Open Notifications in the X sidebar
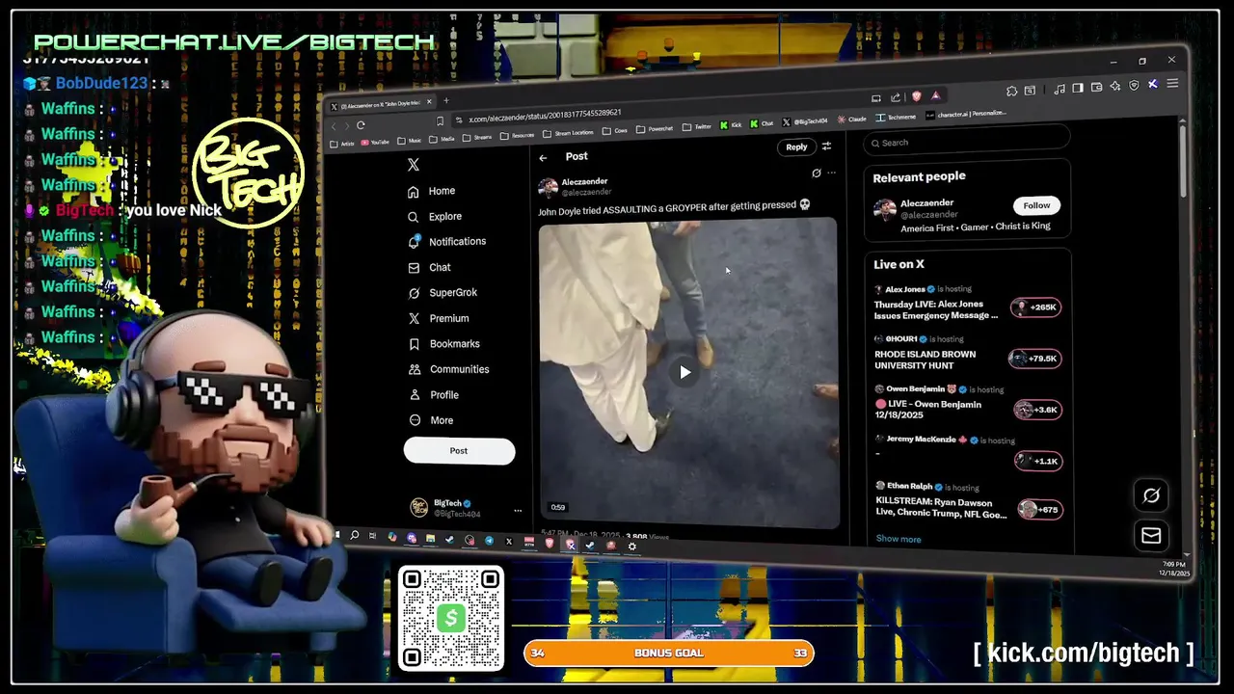The width and height of the screenshot is (1234, 694). click(x=446, y=242)
